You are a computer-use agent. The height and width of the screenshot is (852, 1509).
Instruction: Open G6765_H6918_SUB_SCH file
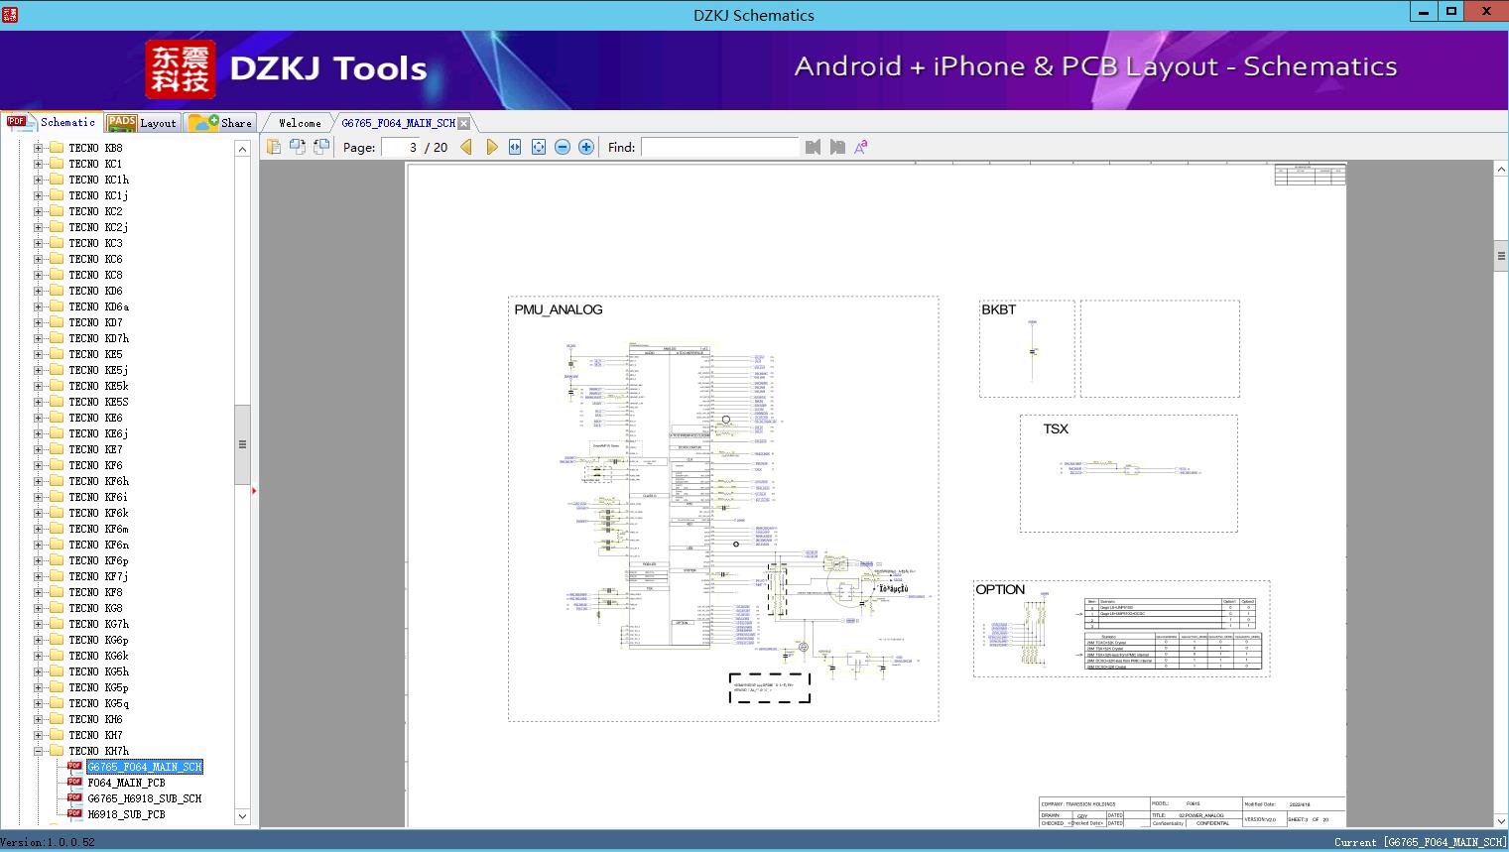click(144, 798)
